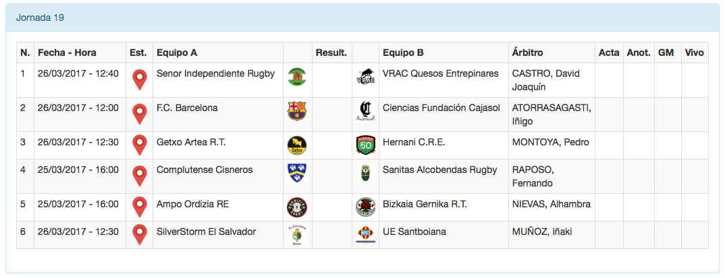
Task: Click the VRAC Quesos Entrepinares logo
Action: click(x=365, y=77)
